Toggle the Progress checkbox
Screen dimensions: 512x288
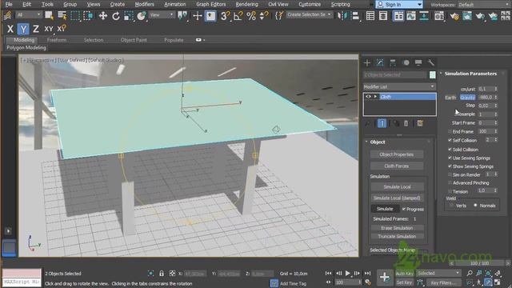click(x=404, y=209)
